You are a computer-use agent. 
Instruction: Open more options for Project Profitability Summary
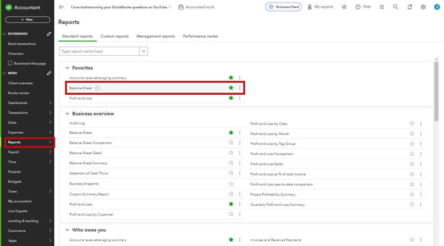click(421, 194)
